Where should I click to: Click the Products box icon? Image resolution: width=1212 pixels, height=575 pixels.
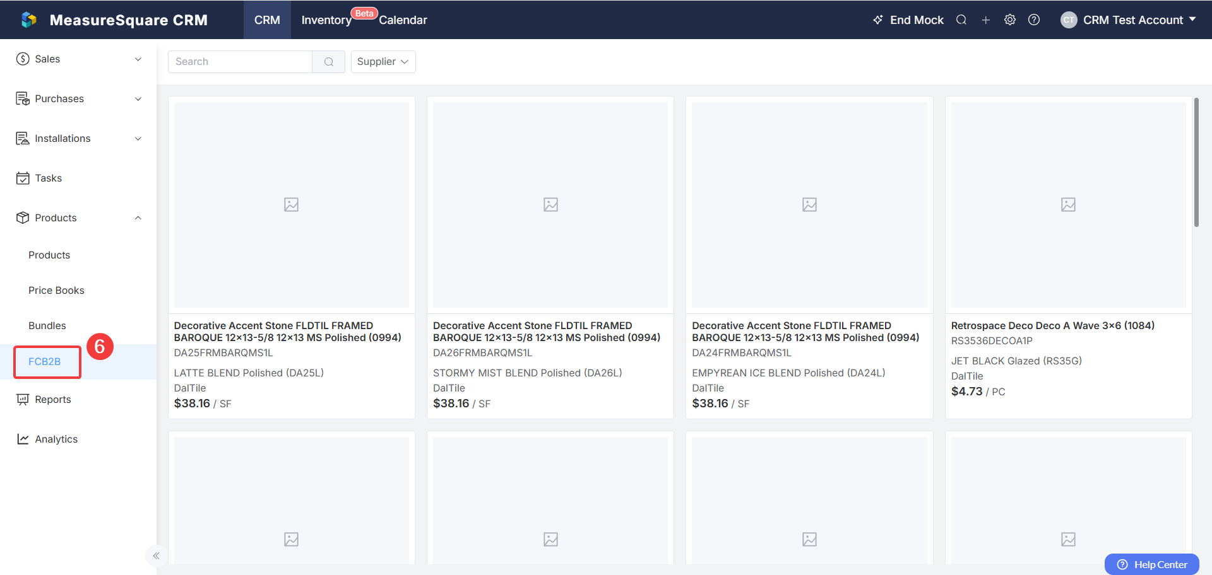tap(23, 218)
